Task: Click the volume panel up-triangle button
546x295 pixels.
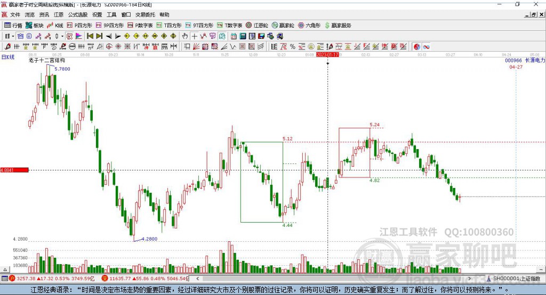Action: point(5,269)
